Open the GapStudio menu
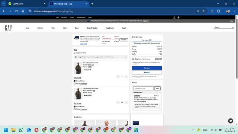This screenshot has width=238, height=134. [x=110, y=28]
